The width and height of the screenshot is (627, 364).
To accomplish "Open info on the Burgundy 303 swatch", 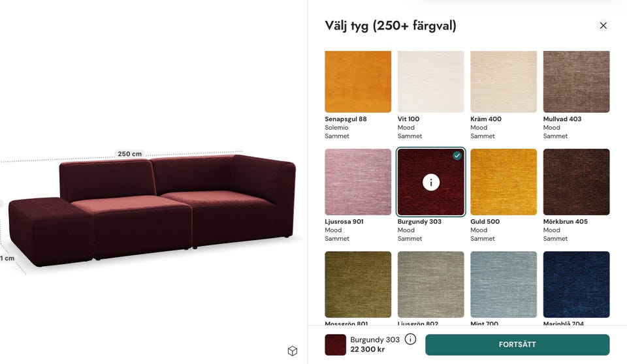I will pos(430,183).
